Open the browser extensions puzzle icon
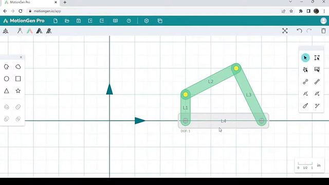 pos(301,11)
